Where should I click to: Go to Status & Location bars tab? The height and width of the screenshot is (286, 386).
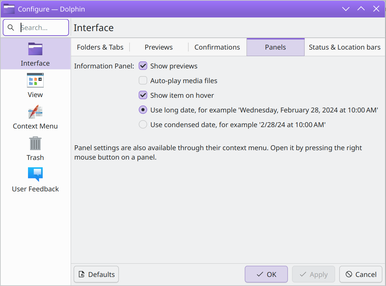coord(345,47)
